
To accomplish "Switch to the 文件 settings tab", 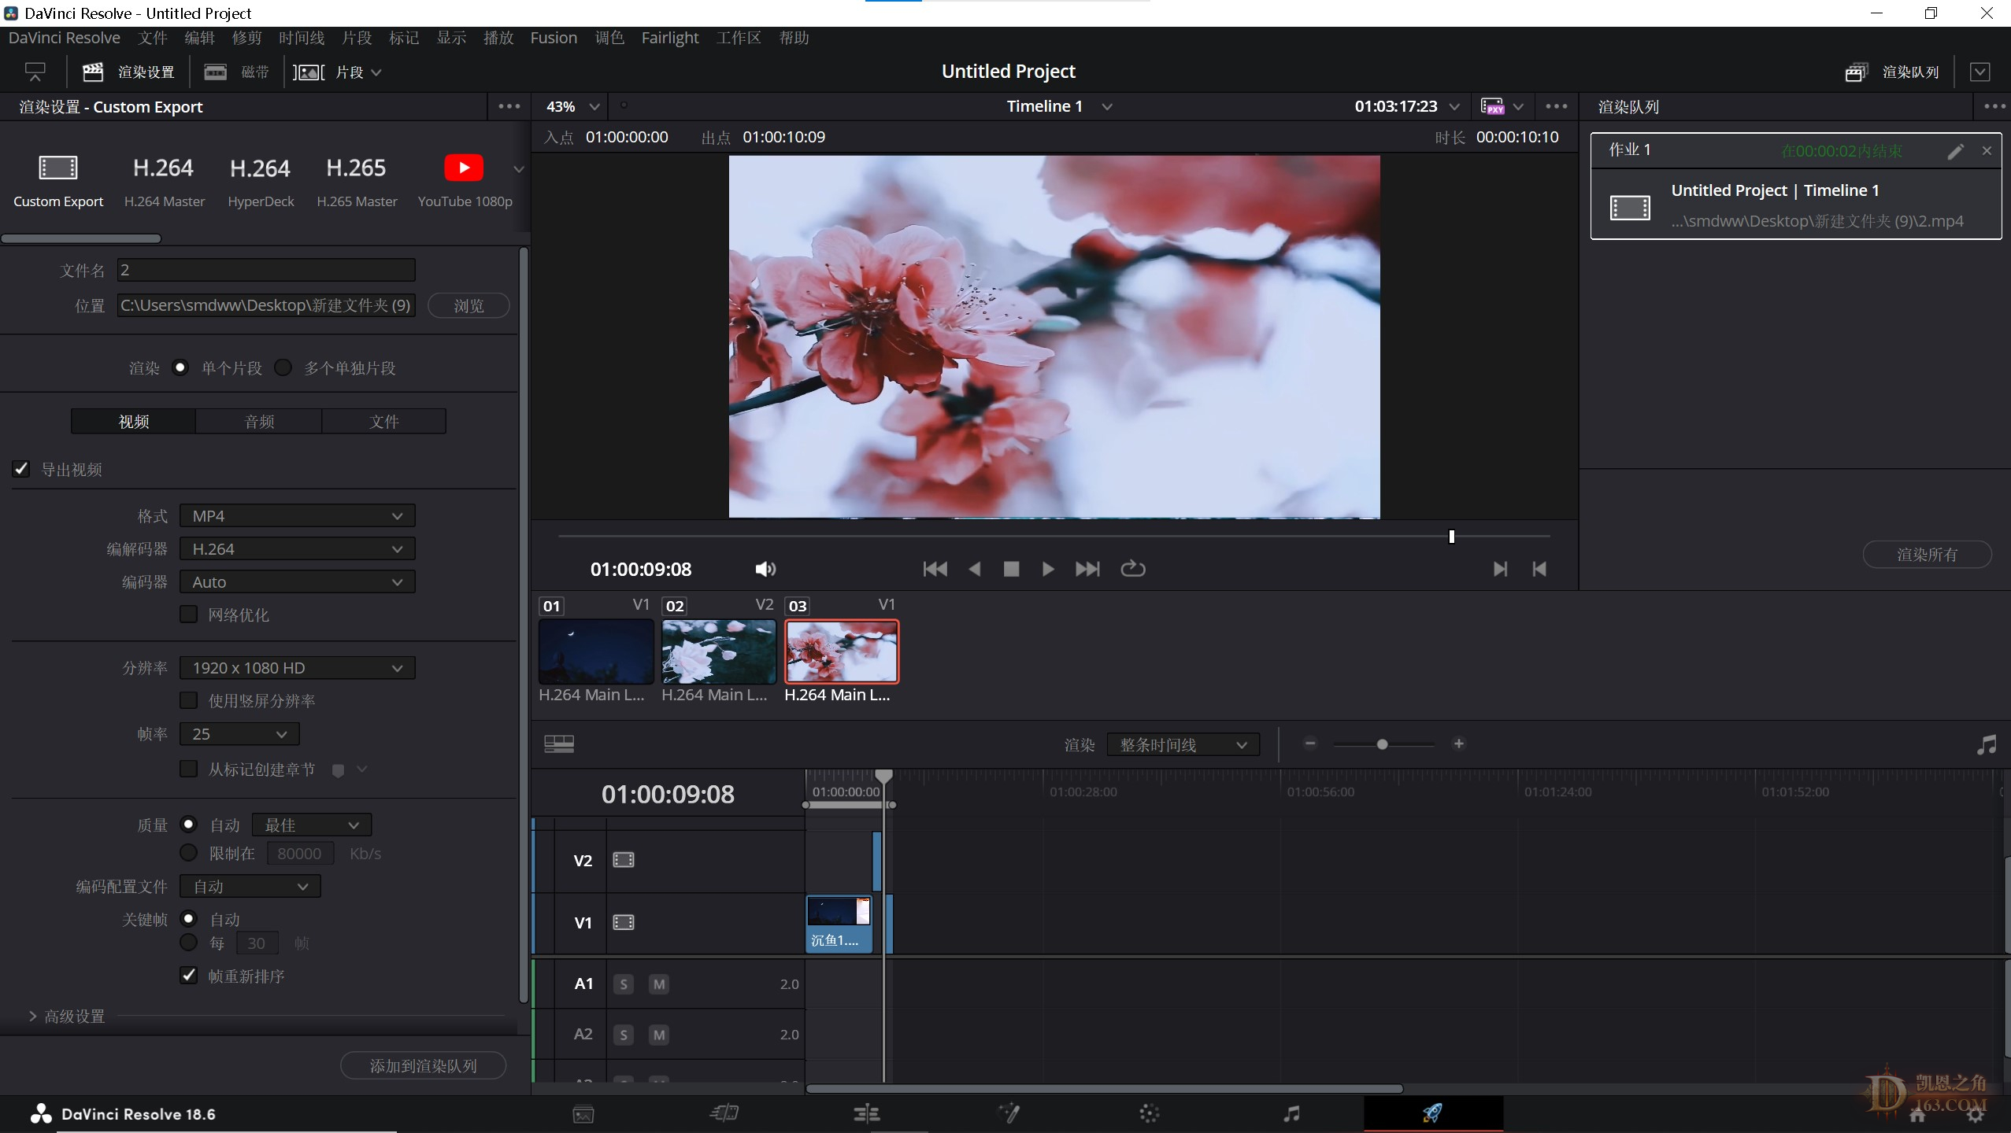I will [x=384, y=421].
